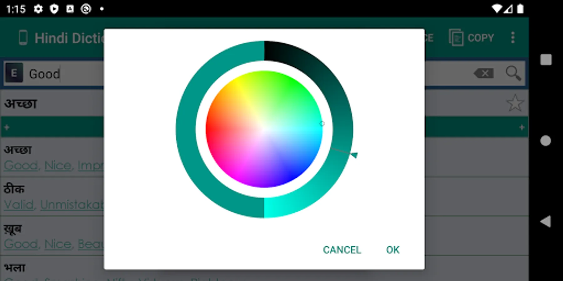Open the 'Nice' link under अच्छा
This screenshot has width=563, height=281.
click(x=58, y=165)
